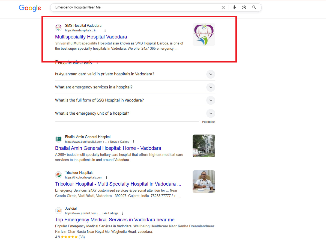Expand "Is Ayushman card valid" question
The height and width of the screenshot is (244, 326).
[x=211, y=74]
